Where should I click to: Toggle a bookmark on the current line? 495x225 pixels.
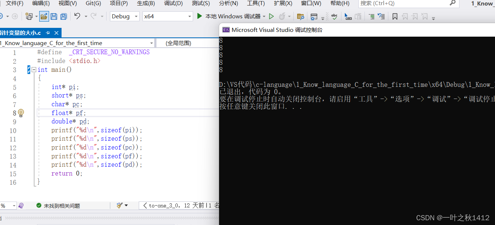(x=395, y=16)
